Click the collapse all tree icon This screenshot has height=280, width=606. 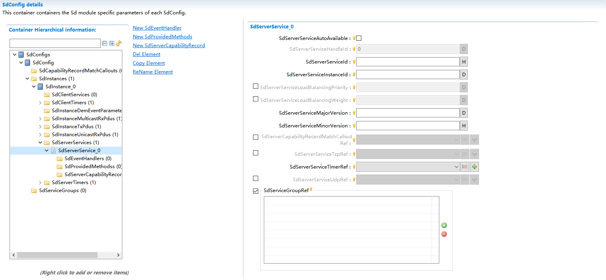pos(105,44)
